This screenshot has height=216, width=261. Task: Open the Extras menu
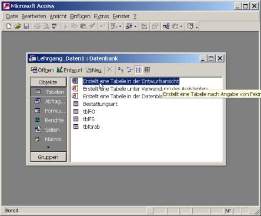pos(101,16)
